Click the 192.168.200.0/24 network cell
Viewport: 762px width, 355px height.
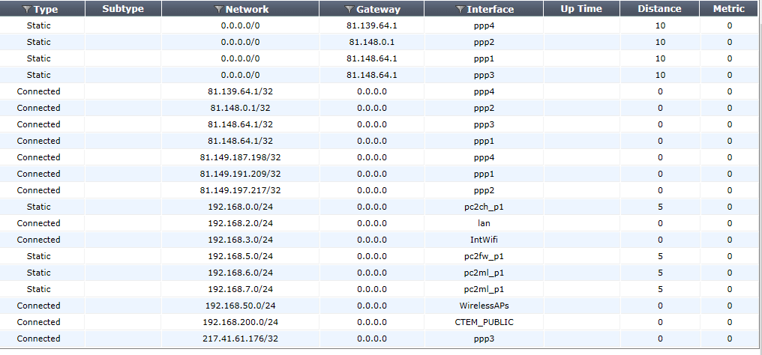pos(240,322)
